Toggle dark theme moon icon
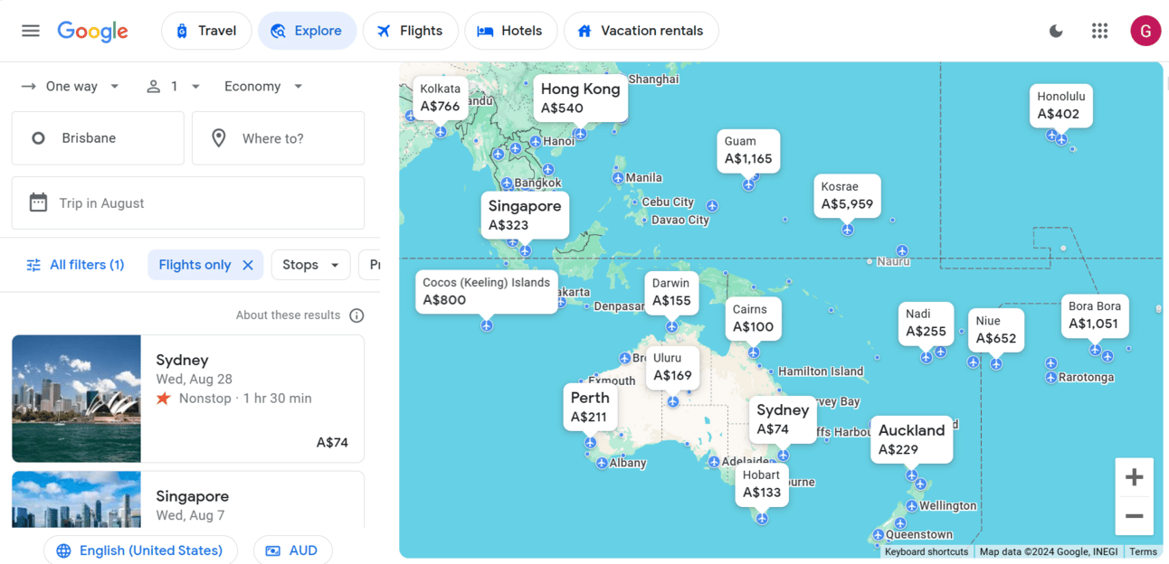The image size is (1169, 564). [x=1056, y=31]
